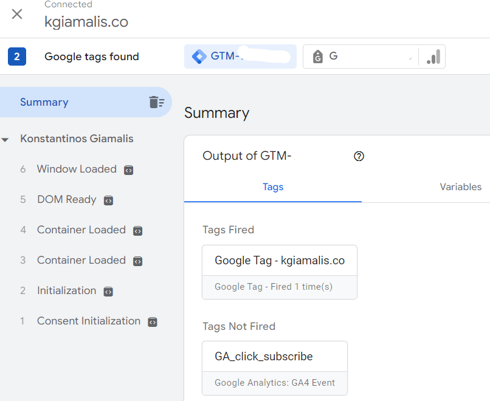
Task: Click the Google tag label icon
Action: tap(318, 57)
